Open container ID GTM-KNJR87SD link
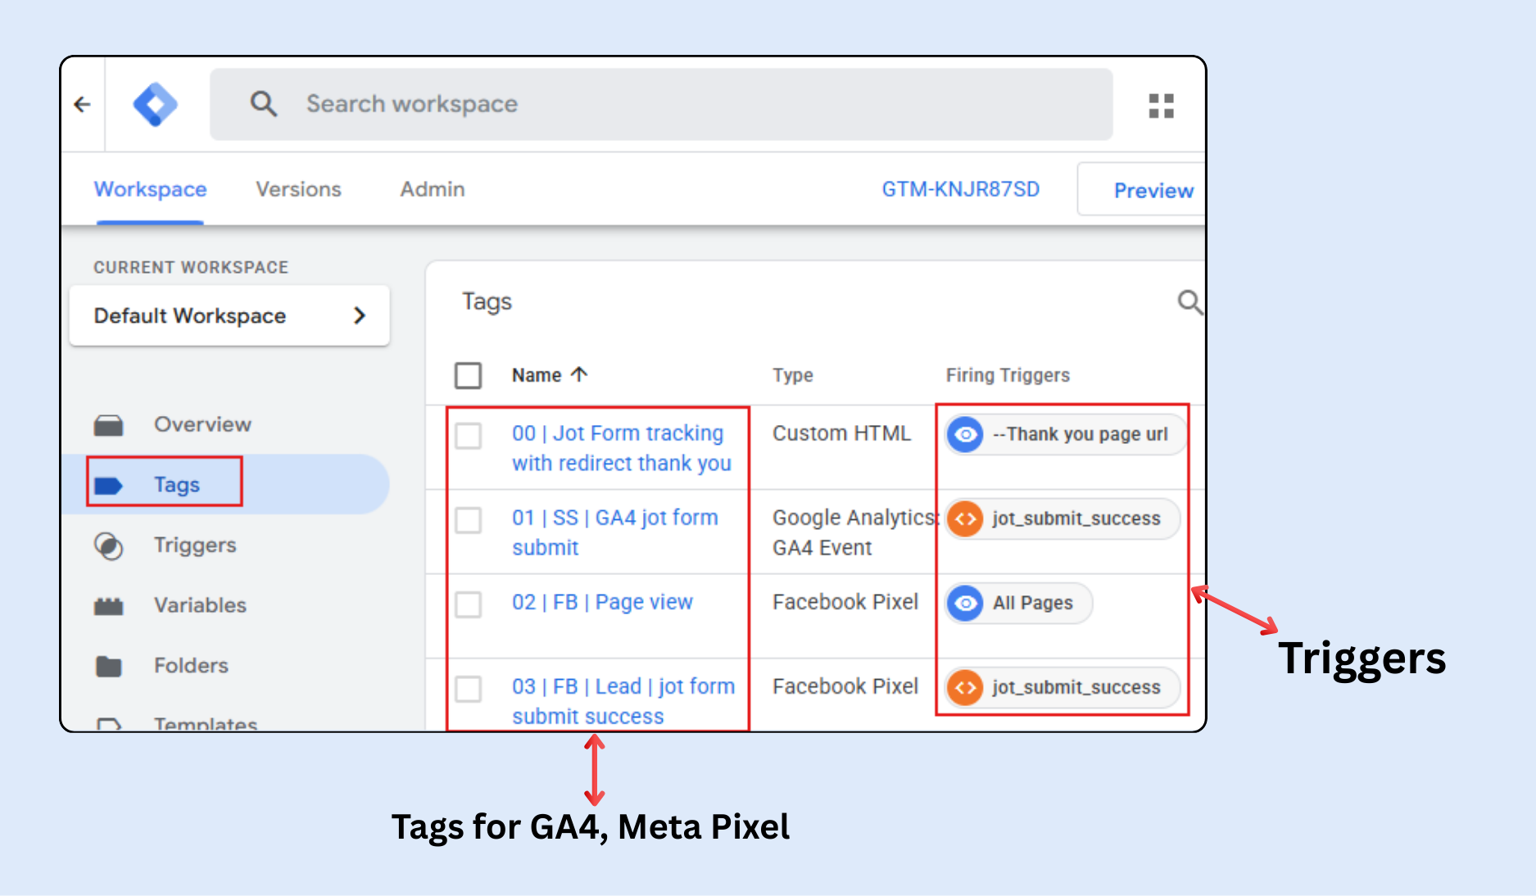1536x896 pixels. pyautogui.click(x=960, y=189)
